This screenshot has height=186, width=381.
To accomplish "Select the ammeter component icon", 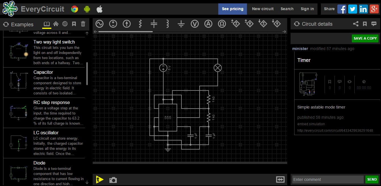I will (x=208, y=24).
